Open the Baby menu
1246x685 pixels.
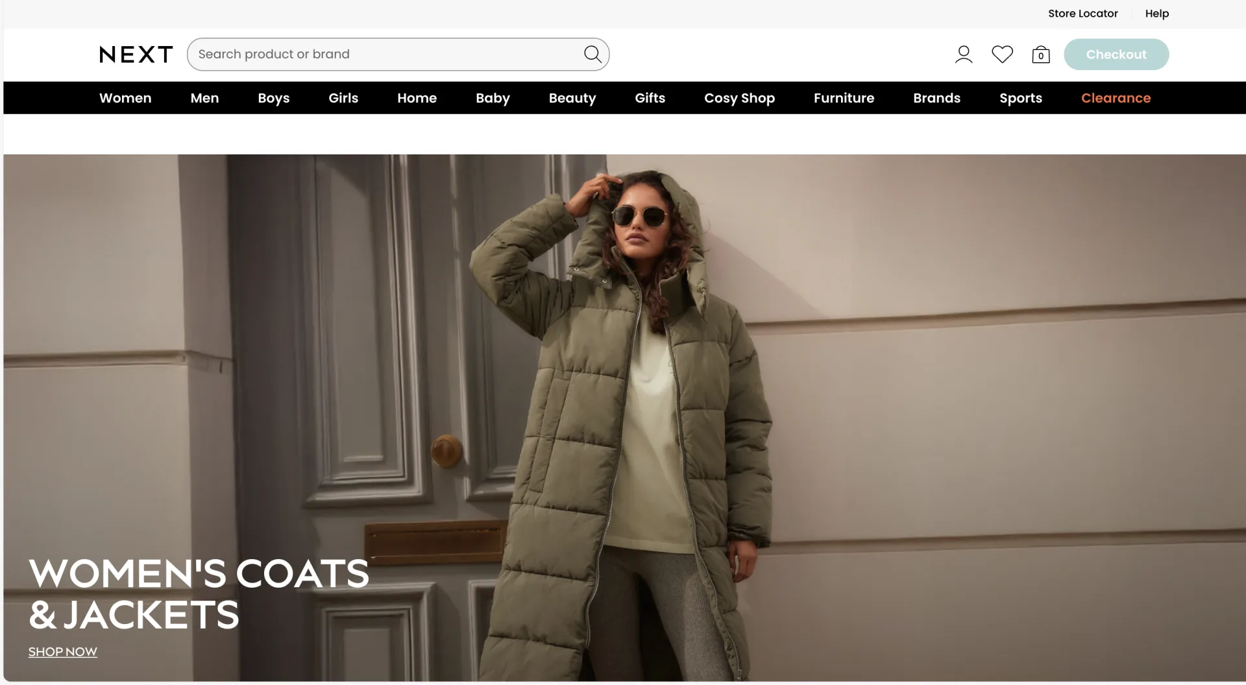493,98
